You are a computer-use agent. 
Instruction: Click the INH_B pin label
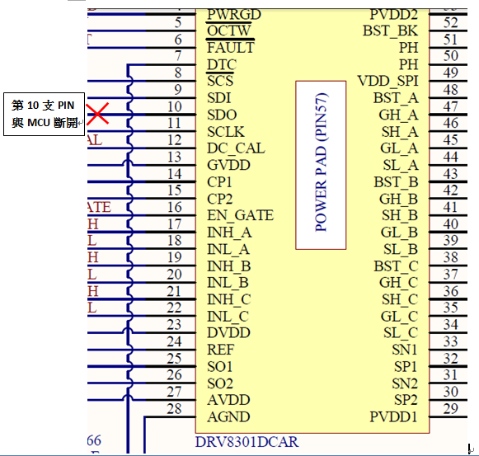[229, 266]
